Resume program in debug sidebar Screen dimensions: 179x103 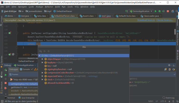(x=5, y=75)
